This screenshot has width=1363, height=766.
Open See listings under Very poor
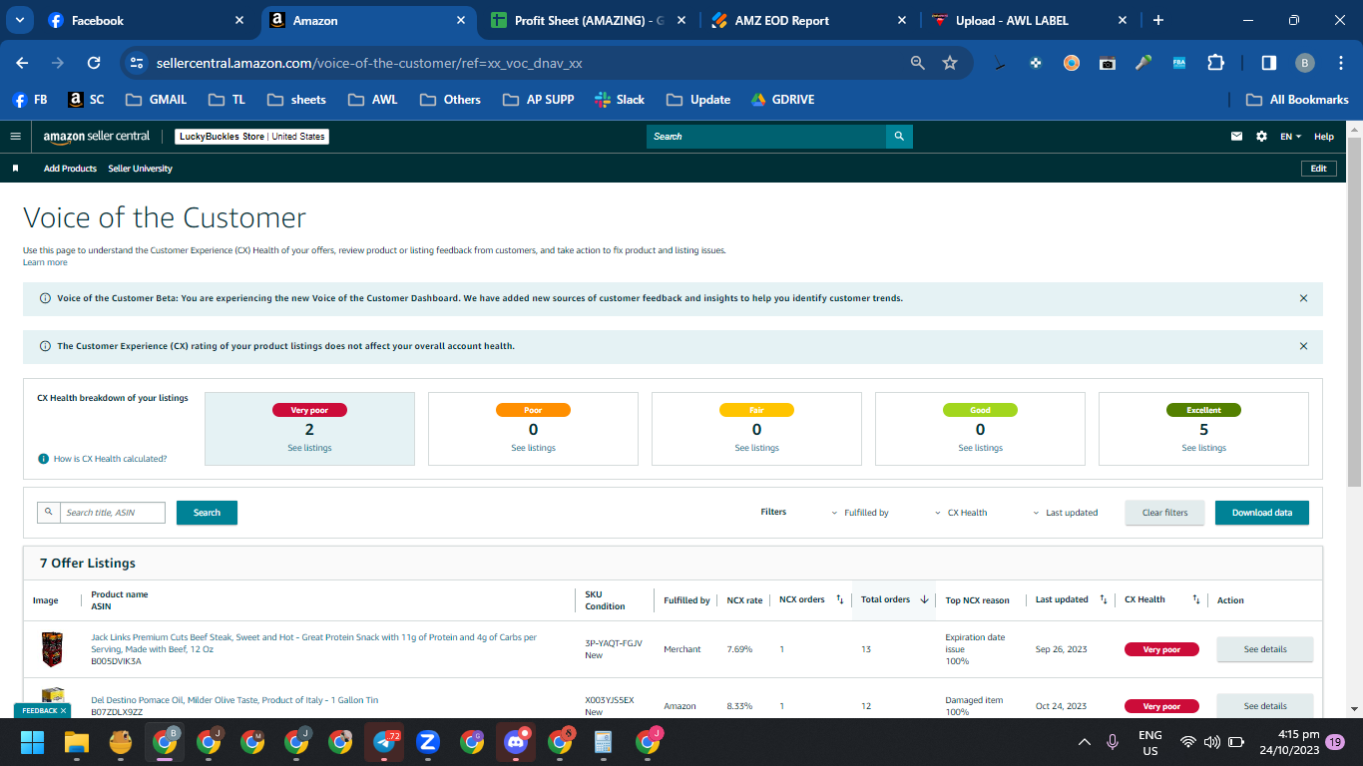309,448
